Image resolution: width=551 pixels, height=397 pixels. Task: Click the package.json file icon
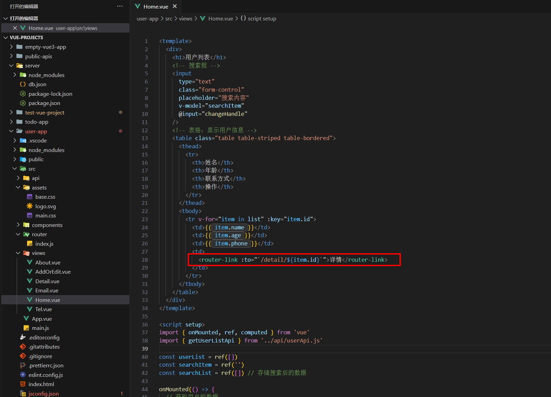tap(23, 103)
